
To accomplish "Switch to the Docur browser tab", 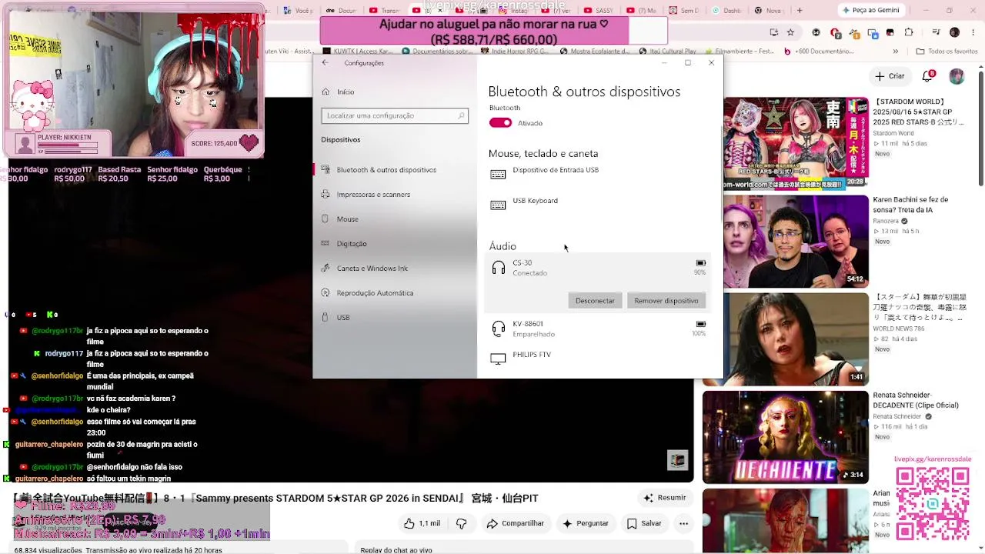I will click(340, 11).
